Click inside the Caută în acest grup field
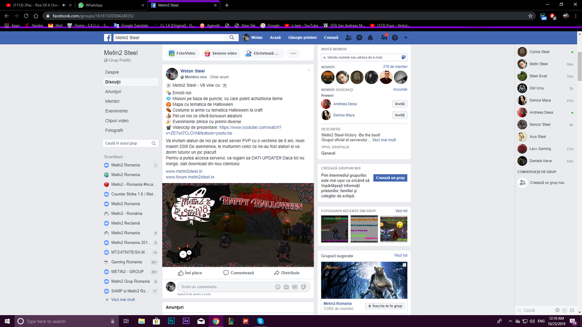 coord(127,143)
